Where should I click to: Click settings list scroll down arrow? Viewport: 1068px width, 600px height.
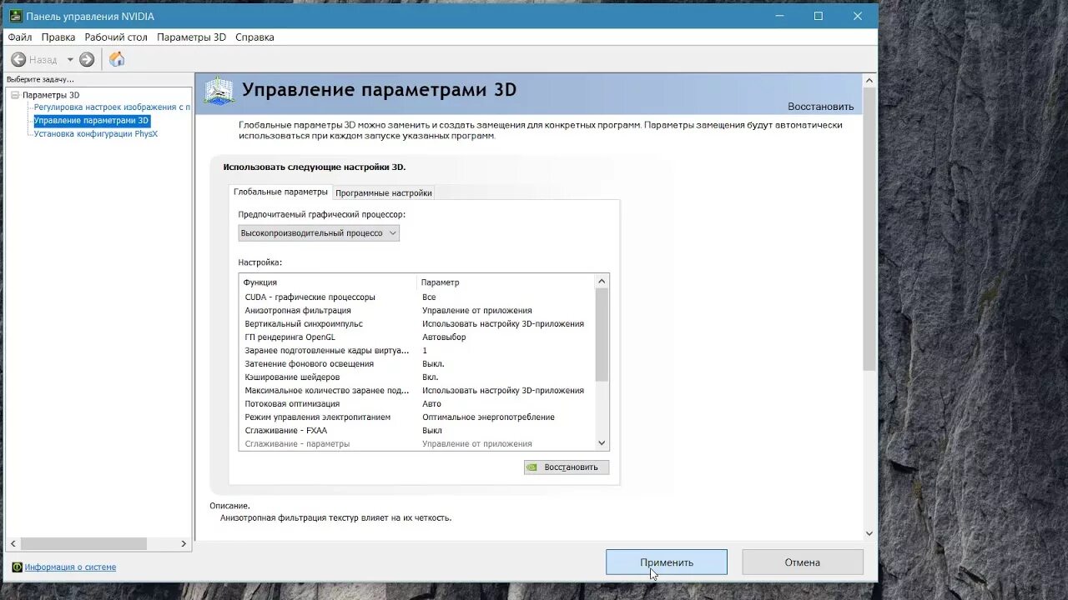(x=602, y=443)
